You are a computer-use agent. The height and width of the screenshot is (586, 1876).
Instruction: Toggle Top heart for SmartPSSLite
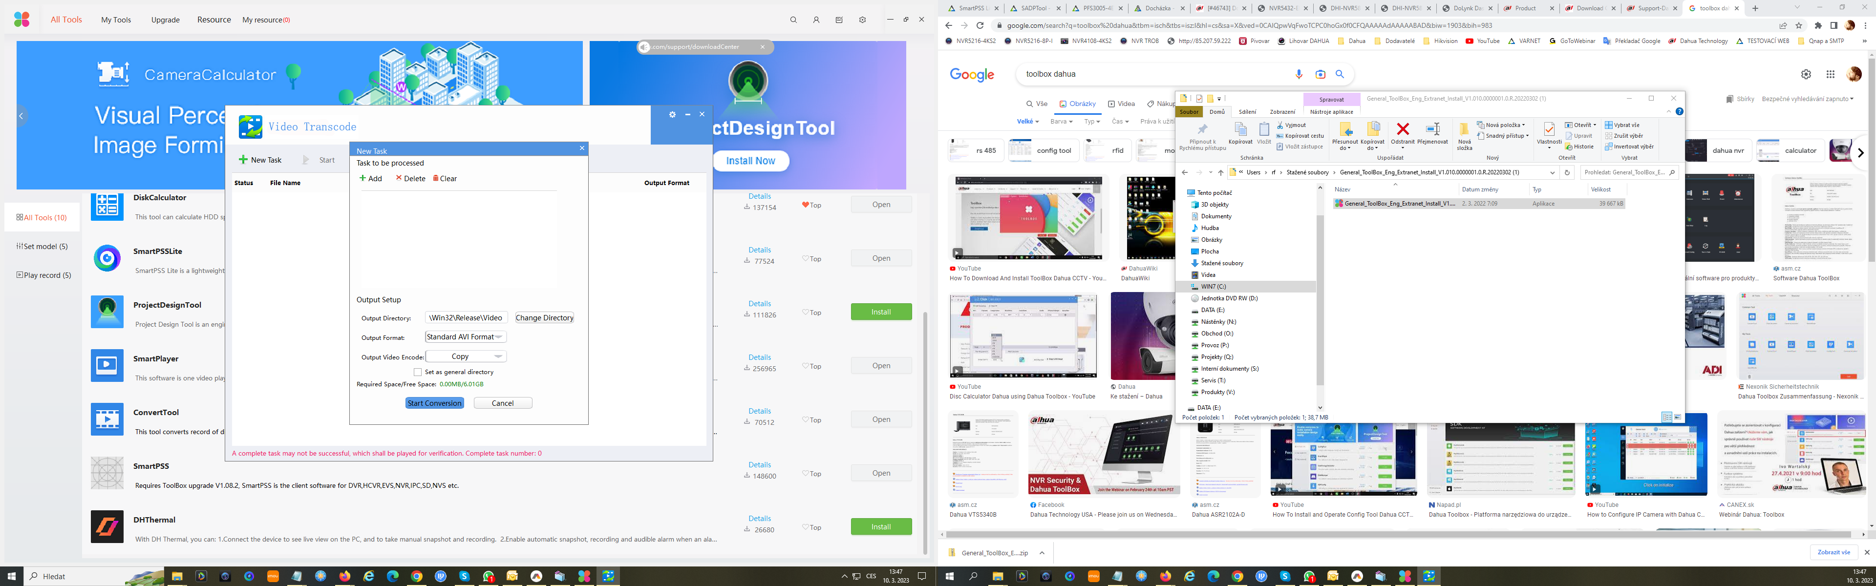(806, 258)
